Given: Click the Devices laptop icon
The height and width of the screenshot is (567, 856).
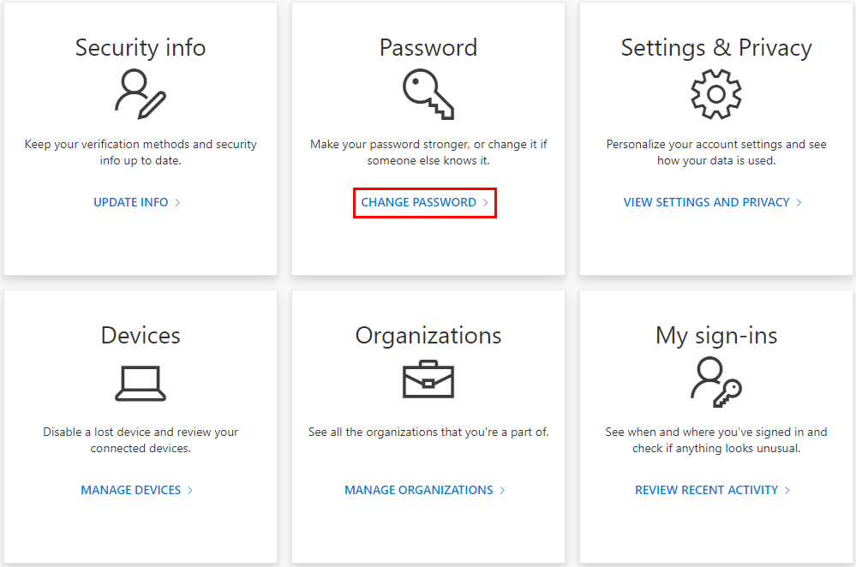Looking at the screenshot, I should click(x=140, y=383).
